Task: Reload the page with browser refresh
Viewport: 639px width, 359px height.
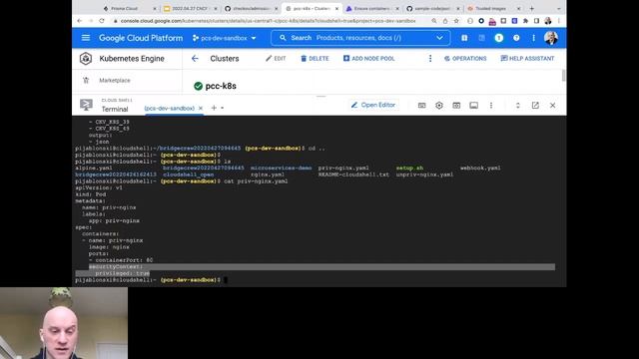Action: (x=102, y=21)
